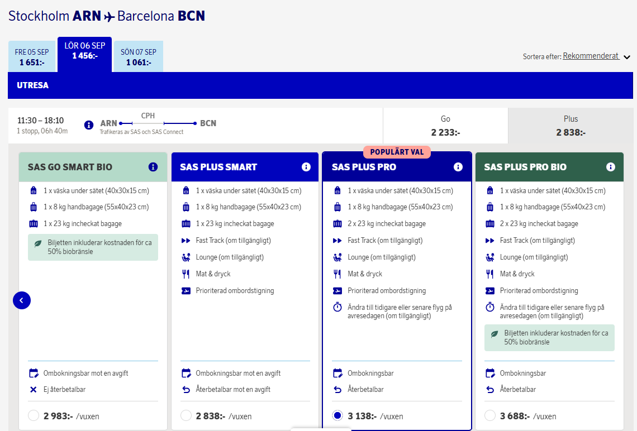
Task: Click biofuel leaf icon in SAS GO SMART BIO
Action: pyautogui.click(x=38, y=243)
